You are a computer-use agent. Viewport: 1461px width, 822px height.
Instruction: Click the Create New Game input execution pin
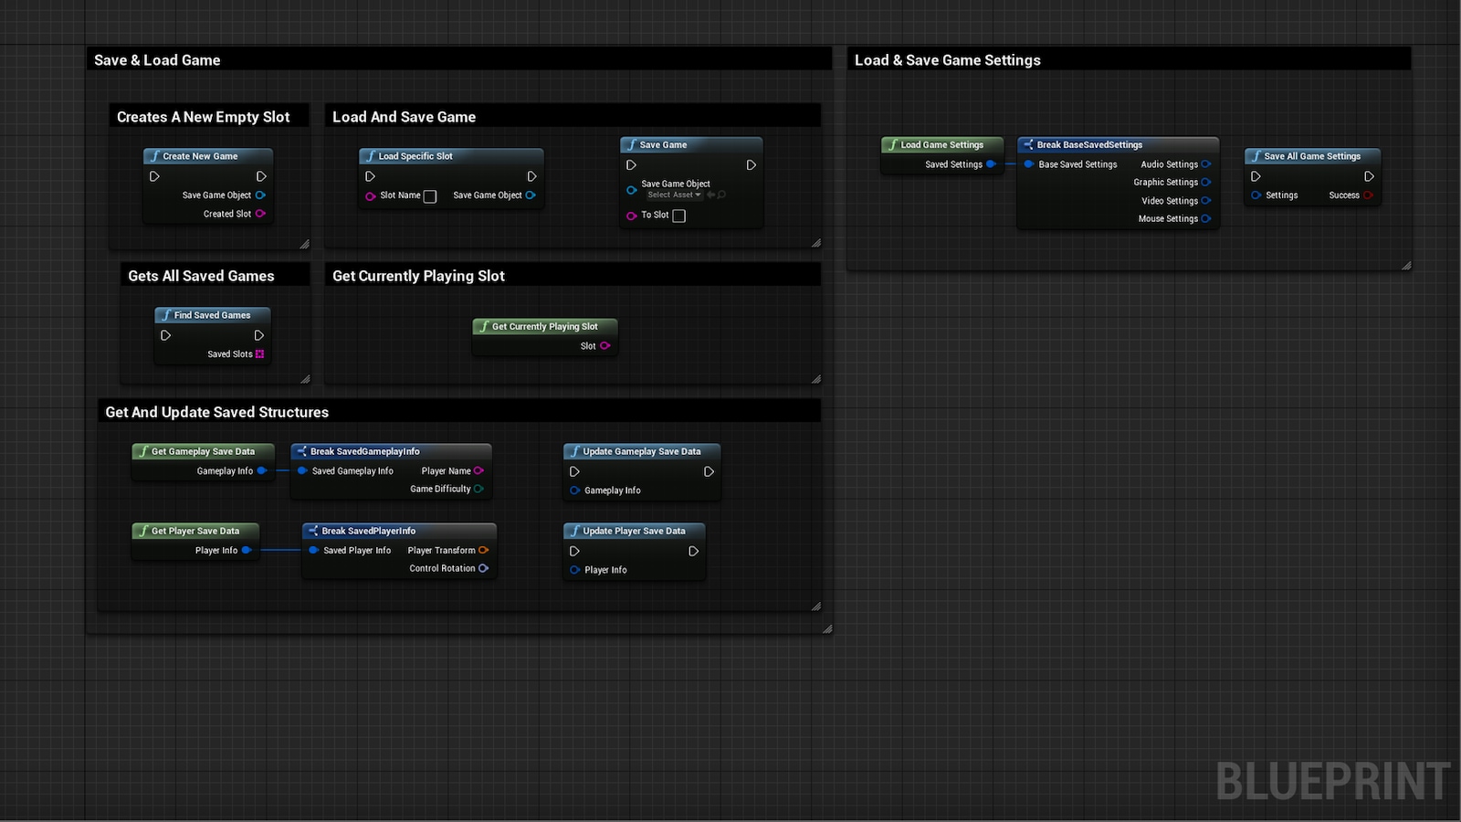154,176
